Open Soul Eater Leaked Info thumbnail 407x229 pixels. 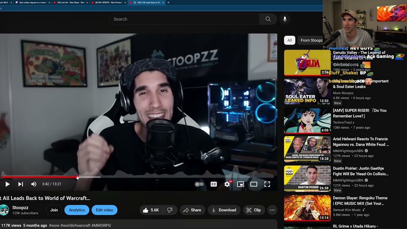tap(307, 92)
